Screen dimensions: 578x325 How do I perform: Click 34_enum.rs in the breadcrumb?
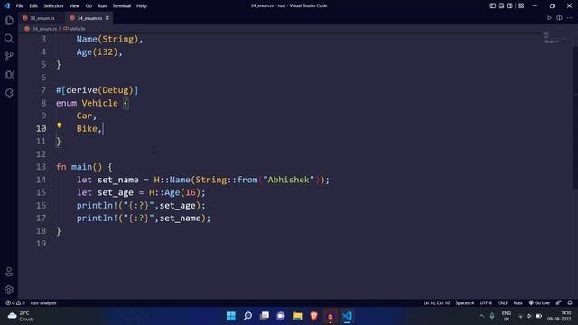point(44,28)
